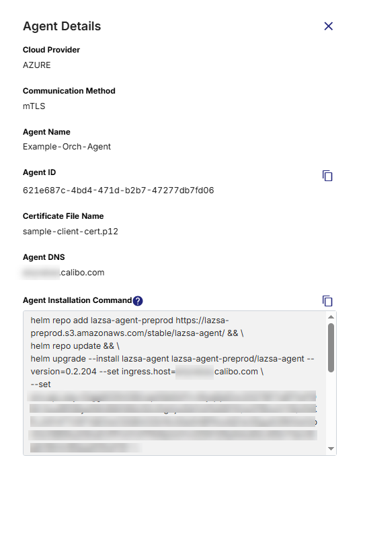365x540 pixels.
Task: Click the command box scrollbar thumb
Action: (331, 348)
